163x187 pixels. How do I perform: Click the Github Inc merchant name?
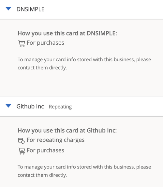30,107
